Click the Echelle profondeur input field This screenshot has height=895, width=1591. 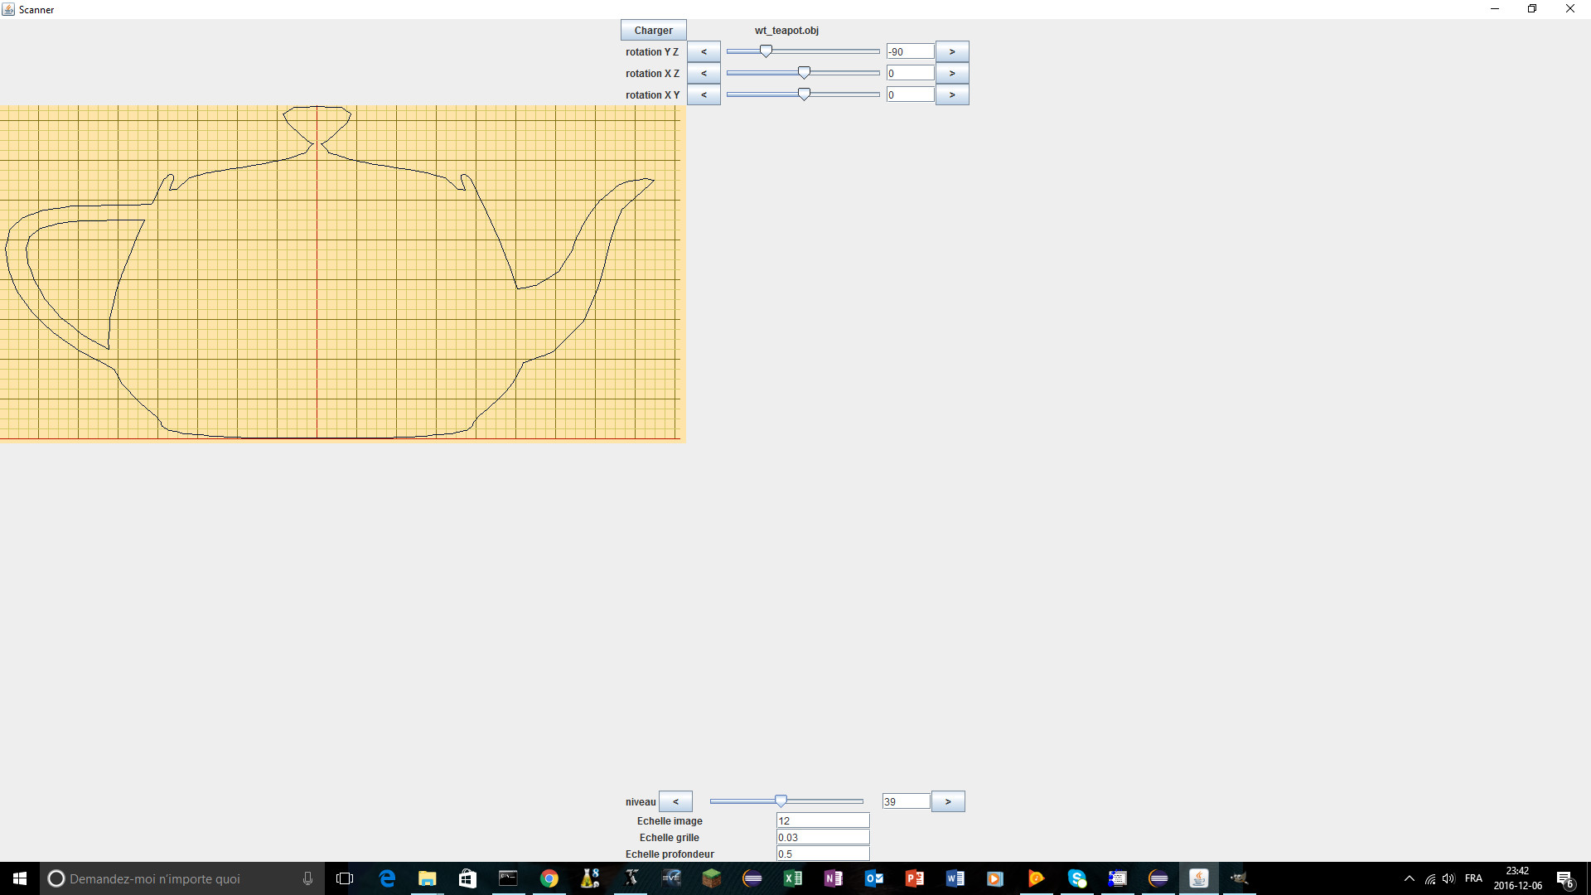pos(823,854)
